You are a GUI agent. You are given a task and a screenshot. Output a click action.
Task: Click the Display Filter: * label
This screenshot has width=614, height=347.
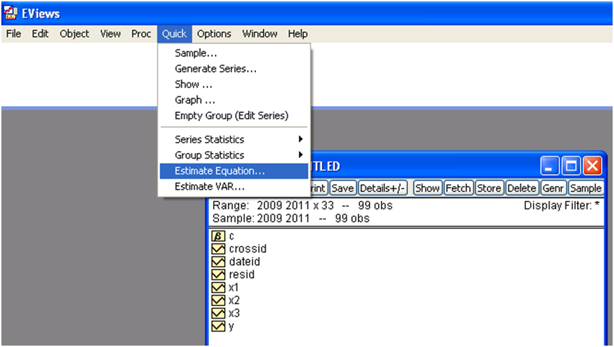[x=562, y=206]
